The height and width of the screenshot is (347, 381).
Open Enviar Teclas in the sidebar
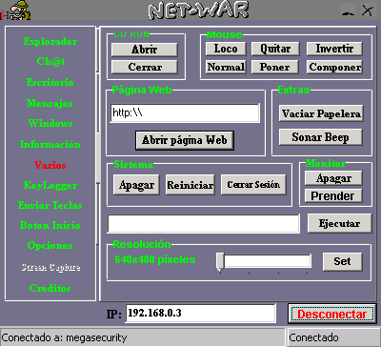50,205
